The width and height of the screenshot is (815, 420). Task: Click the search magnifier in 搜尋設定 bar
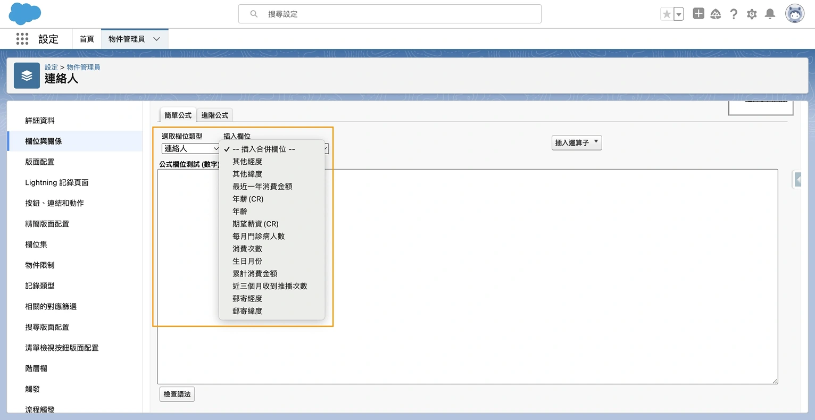click(253, 13)
